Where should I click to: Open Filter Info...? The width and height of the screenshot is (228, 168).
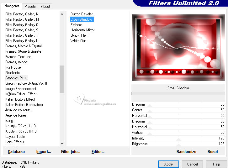pos(71,152)
